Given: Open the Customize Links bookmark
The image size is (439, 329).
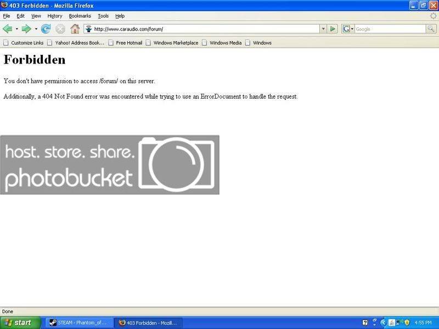Looking at the screenshot, I should (24, 43).
